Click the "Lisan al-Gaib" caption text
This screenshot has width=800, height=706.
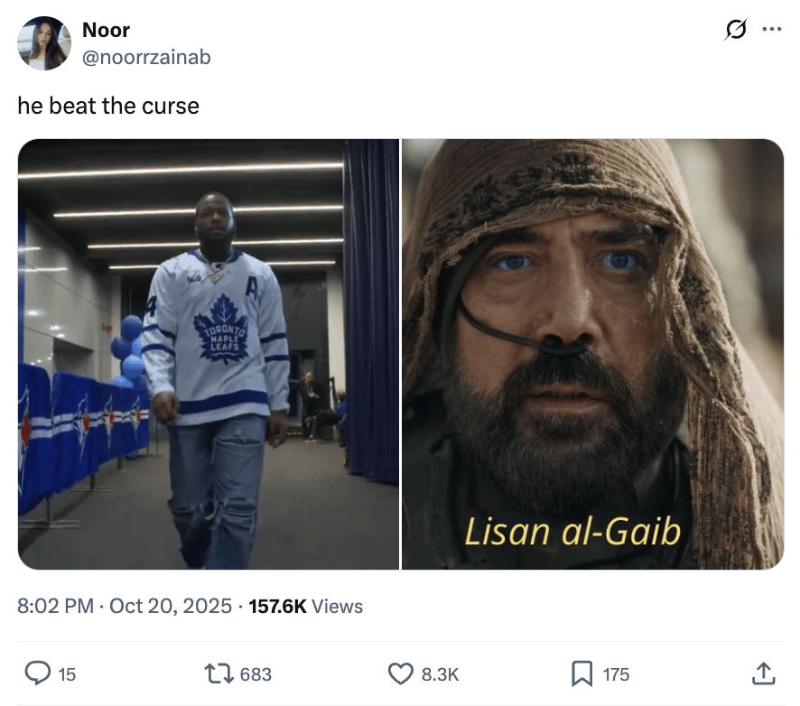[572, 532]
